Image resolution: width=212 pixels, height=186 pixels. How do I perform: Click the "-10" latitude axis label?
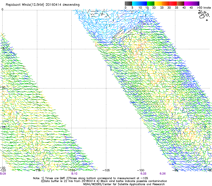coord(3,88)
